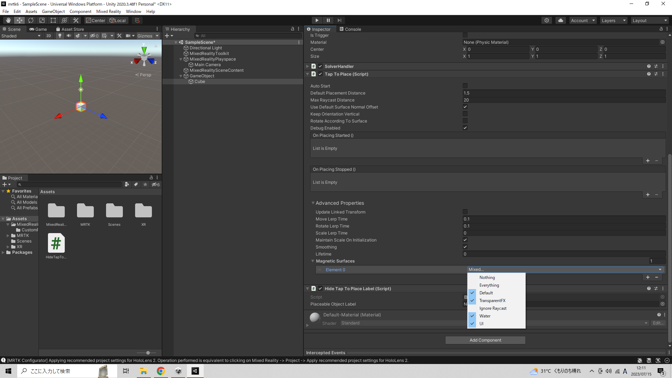This screenshot has height=378, width=672.
Task: Click the Play button
Action: point(317,20)
